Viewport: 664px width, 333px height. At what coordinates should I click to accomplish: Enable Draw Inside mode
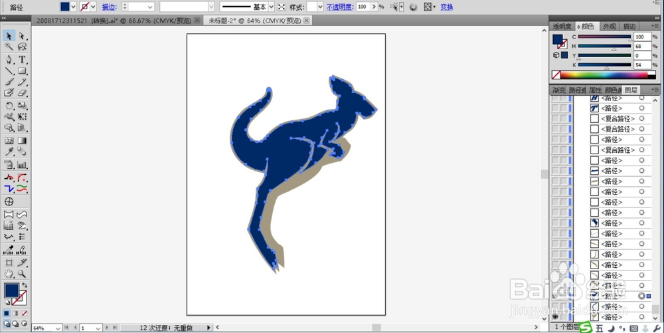[x=24, y=324]
